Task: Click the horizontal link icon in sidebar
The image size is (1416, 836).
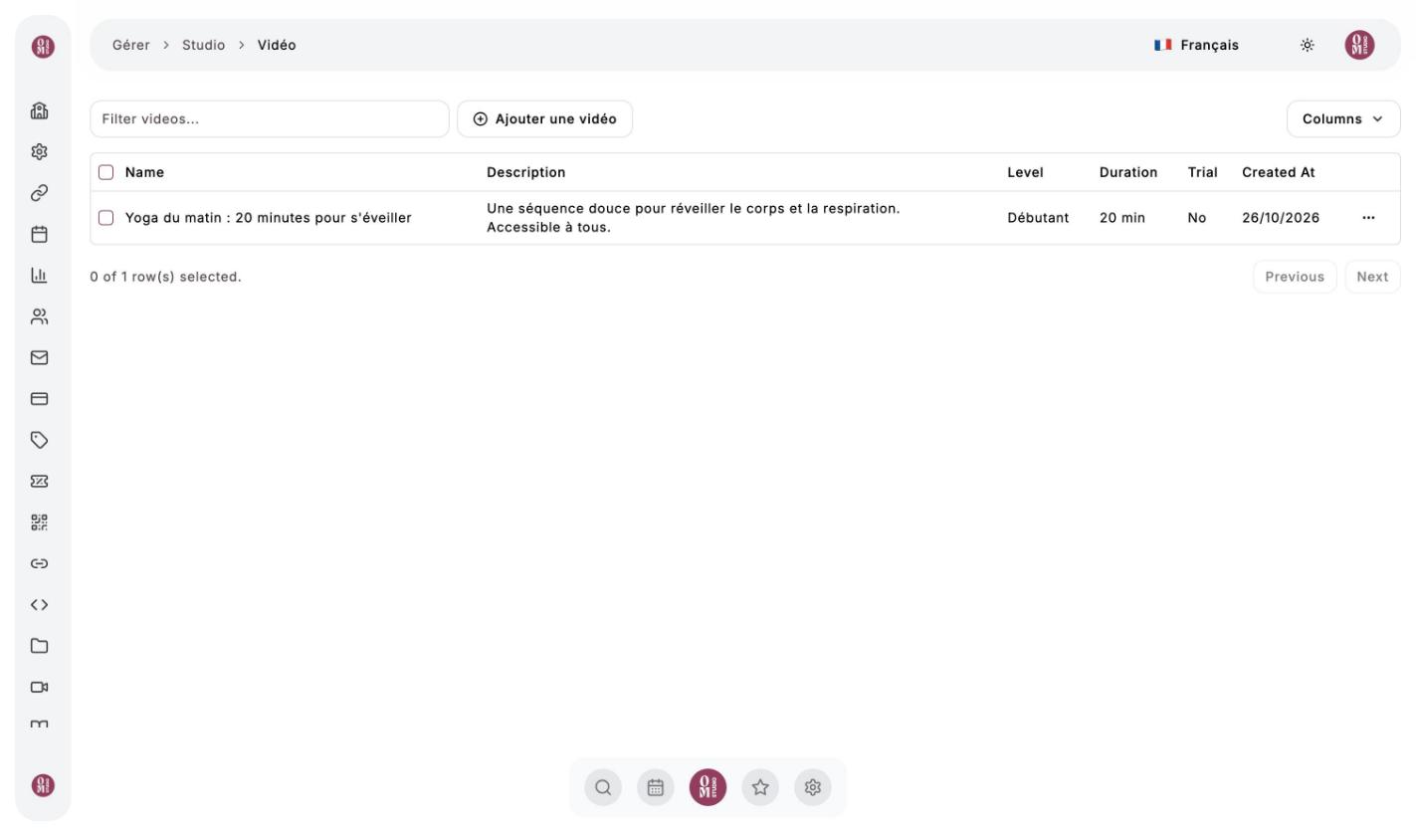Action: coord(40,563)
